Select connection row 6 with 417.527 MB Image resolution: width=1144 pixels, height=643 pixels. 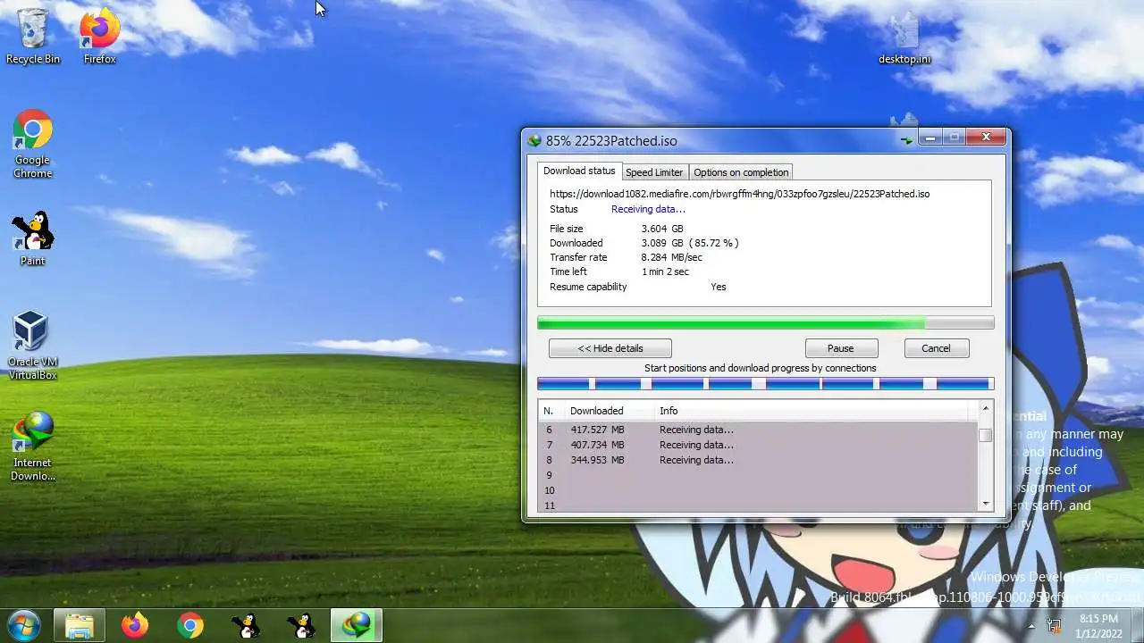(x=758, y=430)
